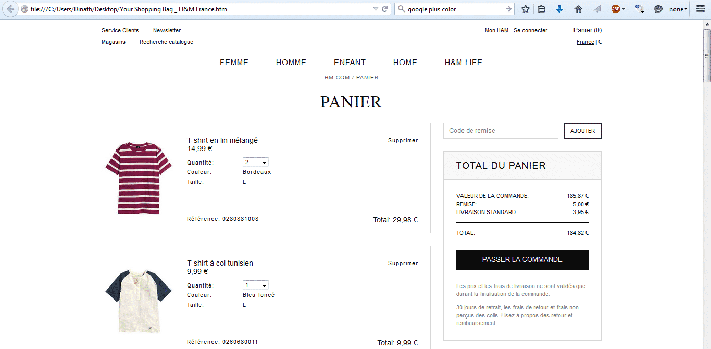Open the HOMME menu
This screenshot has width=711, height=349.
click(291, 63)
